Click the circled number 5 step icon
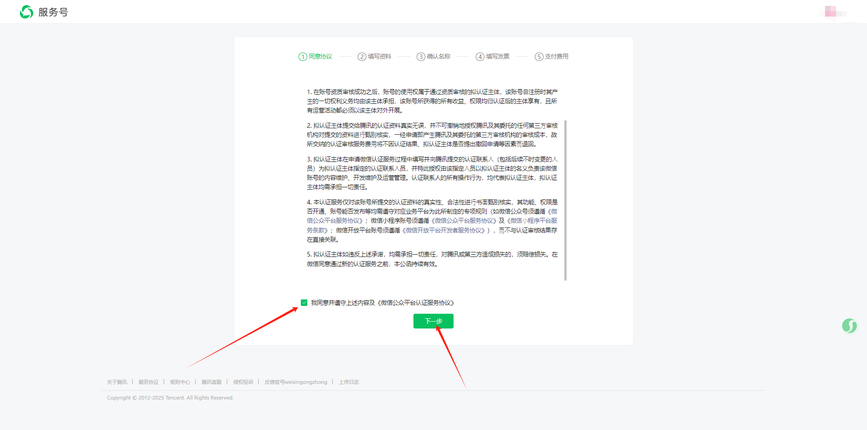Image resolution: width=867 pixels, height=430 pixels. click(x=539, y=57)
